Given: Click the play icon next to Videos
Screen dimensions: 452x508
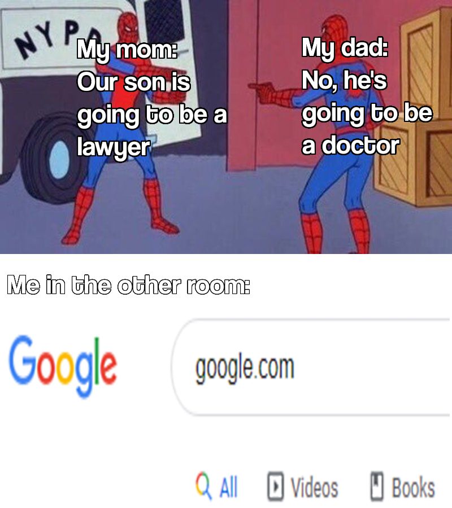Looking at the screenshot, I should tap(276, 487).
